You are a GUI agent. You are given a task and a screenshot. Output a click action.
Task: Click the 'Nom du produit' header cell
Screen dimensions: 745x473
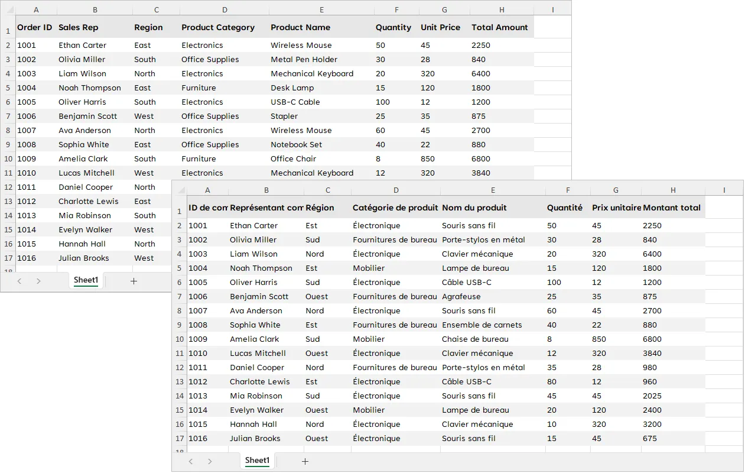coord(493,207)
